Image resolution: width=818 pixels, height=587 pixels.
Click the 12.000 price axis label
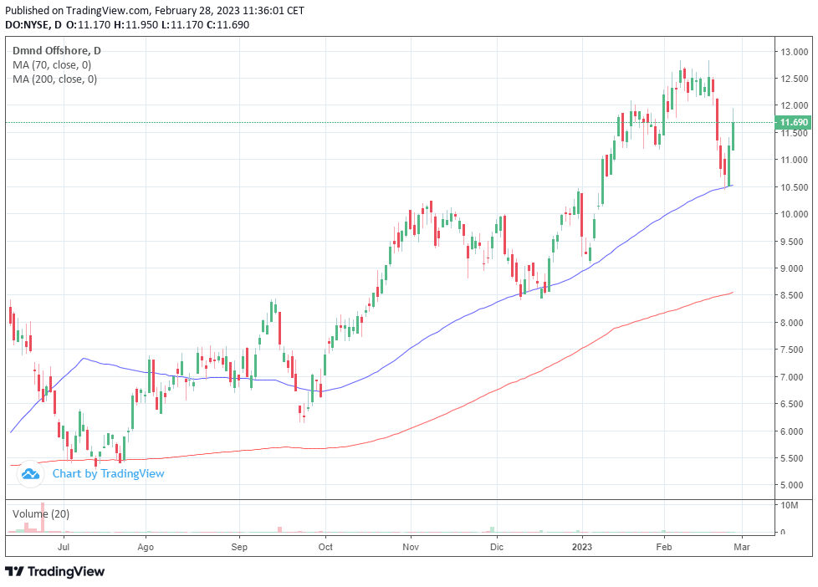click(x=795, y=105)
